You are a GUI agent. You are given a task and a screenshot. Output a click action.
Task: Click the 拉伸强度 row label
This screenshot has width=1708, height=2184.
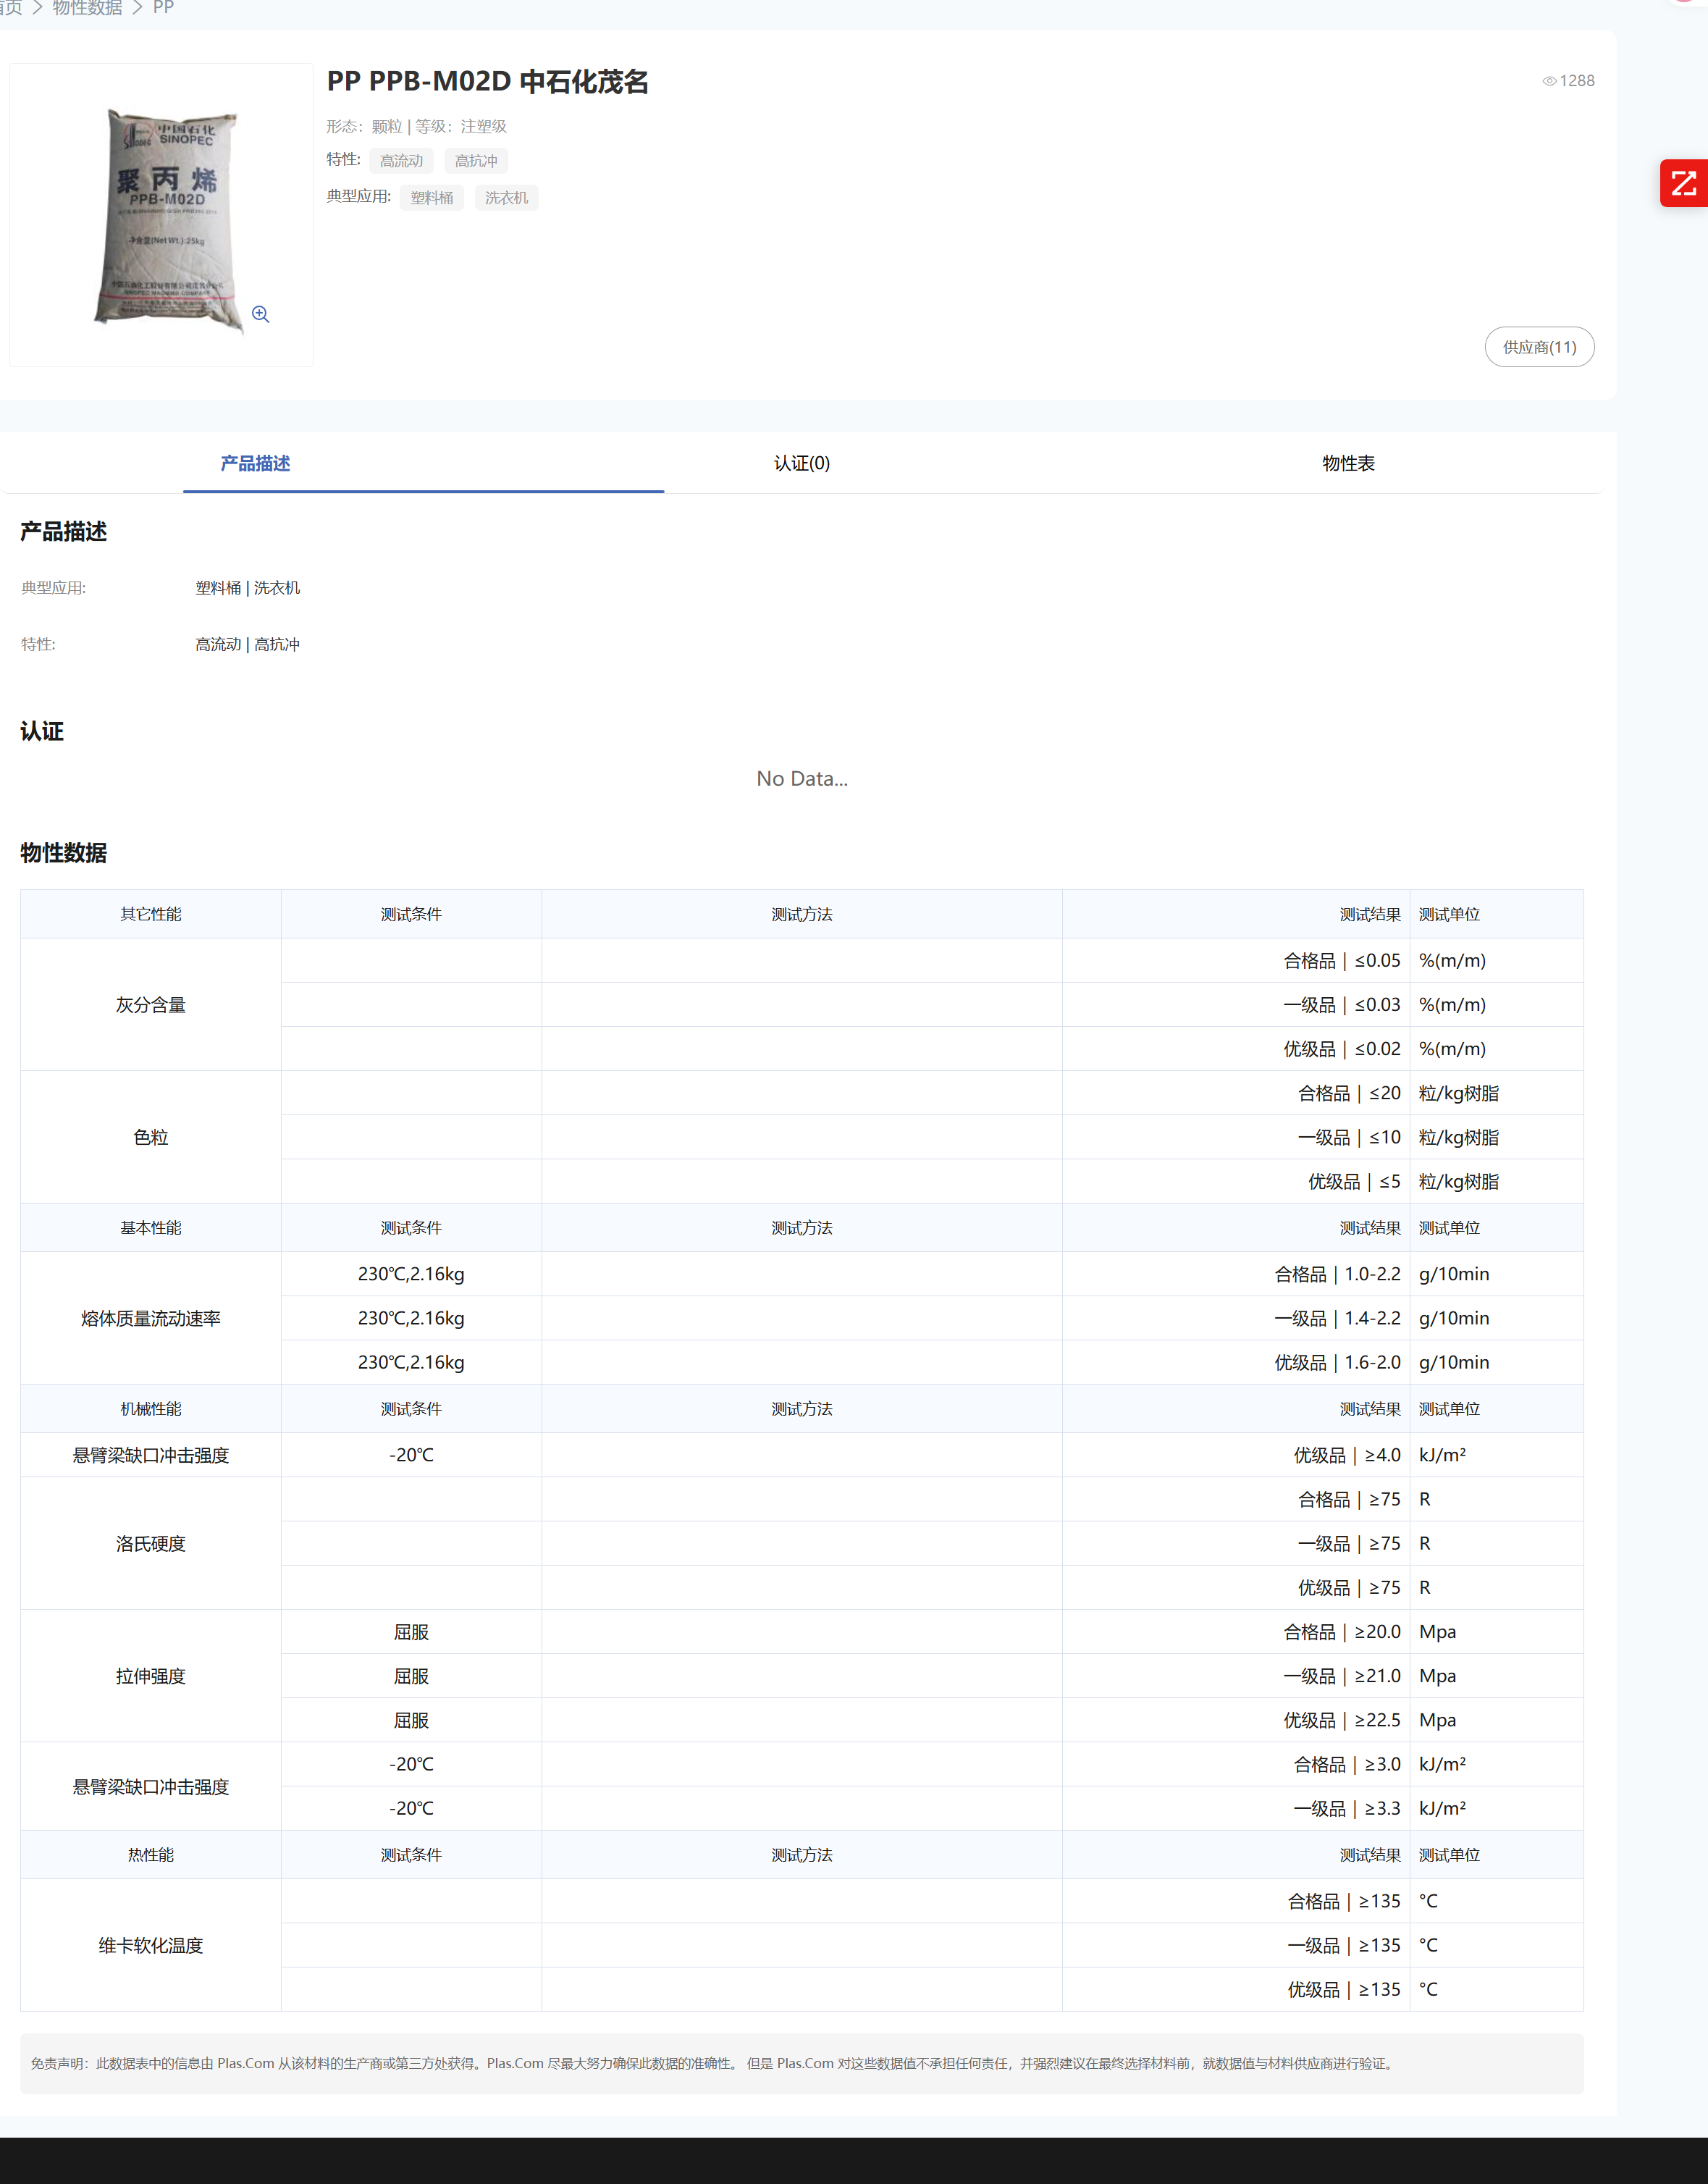click(x=151, y=1676)
